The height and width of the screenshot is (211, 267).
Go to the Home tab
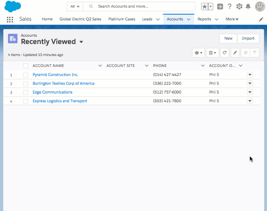[47, 19]
